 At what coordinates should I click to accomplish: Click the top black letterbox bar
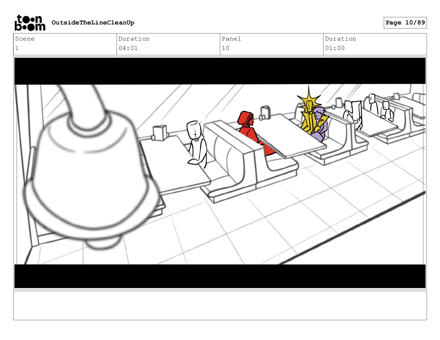point(220,71)
